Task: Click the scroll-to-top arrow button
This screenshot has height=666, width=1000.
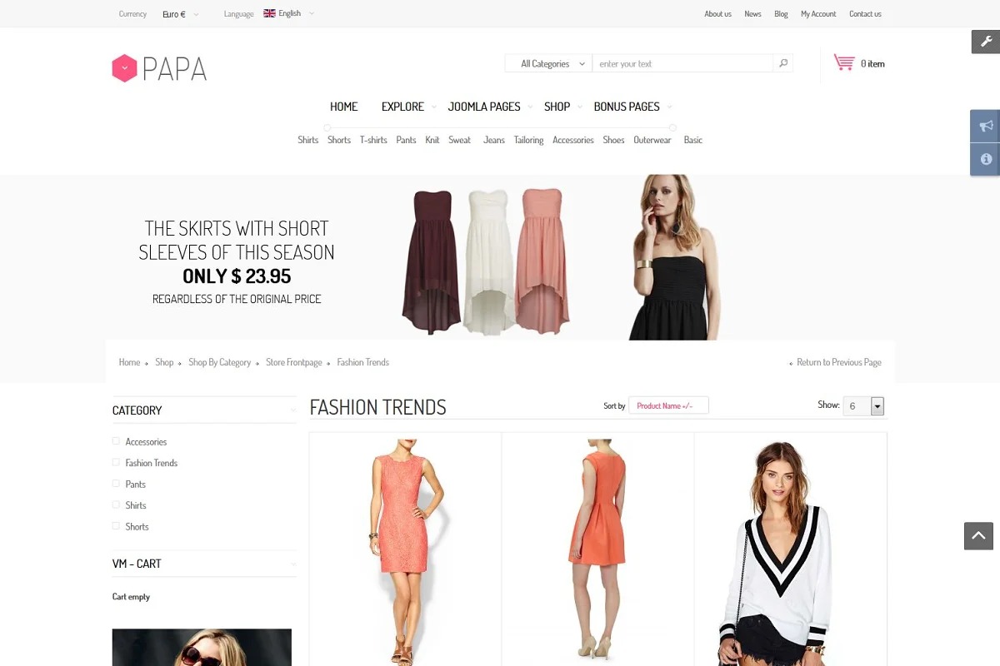Action: [978, 536]
